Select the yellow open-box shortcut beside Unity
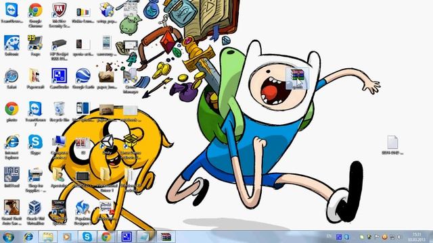 pyautogui.click(x=131, y=142)
